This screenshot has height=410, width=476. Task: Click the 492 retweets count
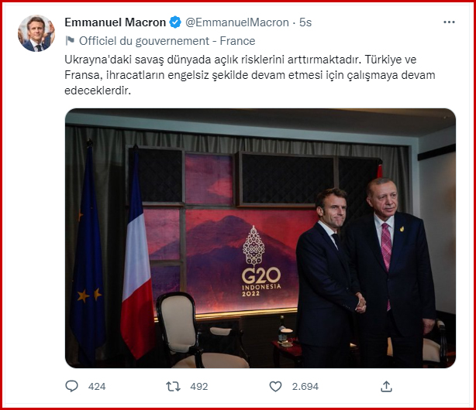(x=199, y=386)
